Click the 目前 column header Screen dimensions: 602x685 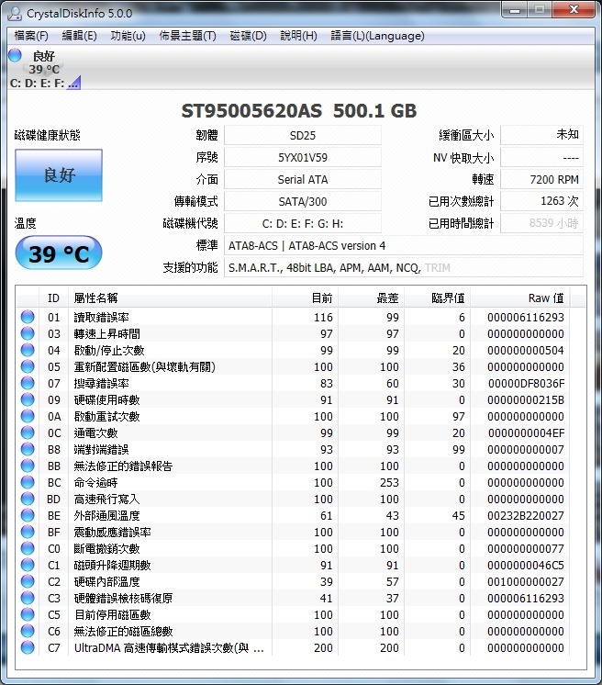[x=305, y=298]
